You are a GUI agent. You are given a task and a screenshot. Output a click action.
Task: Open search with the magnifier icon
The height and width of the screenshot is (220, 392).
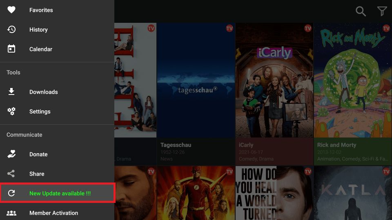(361, 11)
